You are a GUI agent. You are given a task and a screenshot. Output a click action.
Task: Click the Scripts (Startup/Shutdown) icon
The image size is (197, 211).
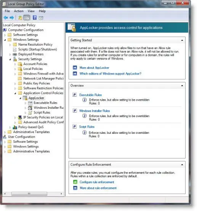(15, 49)
